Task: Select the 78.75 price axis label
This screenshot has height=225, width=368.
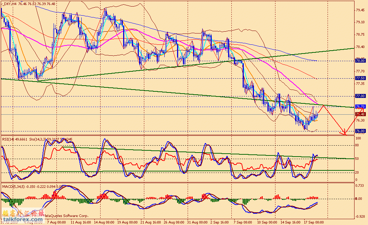Action: (x=360, y=35)
